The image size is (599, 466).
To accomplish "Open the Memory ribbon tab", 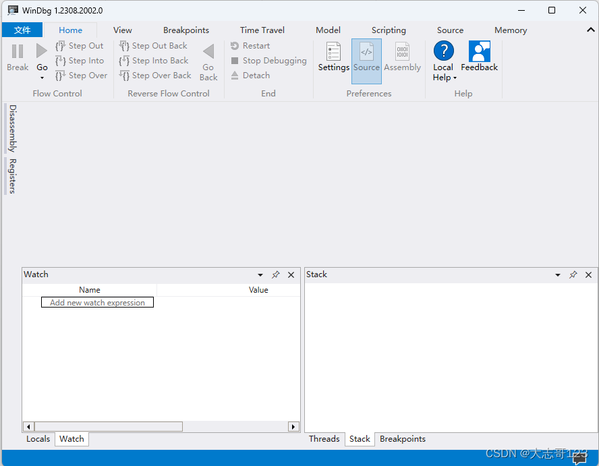I will tap(511, 30).
